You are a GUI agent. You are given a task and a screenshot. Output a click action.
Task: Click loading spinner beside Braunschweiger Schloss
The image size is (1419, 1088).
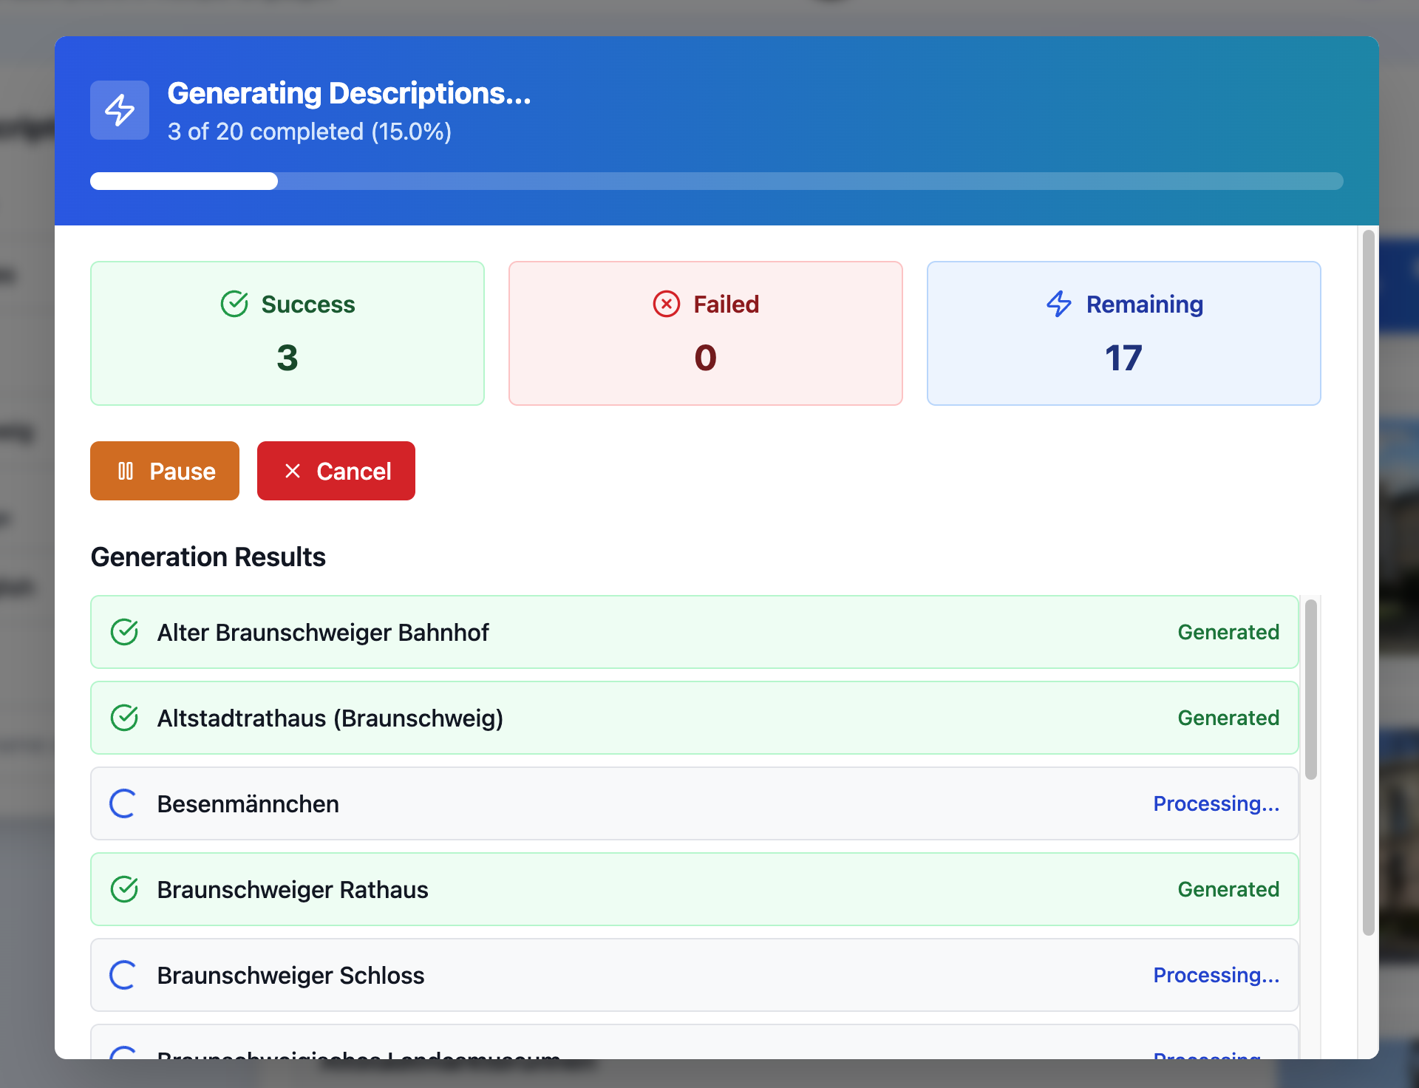click(123, 975)
